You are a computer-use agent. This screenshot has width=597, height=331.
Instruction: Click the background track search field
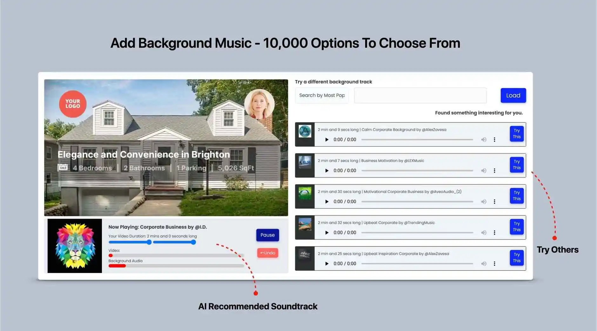(x=420, y=95)
